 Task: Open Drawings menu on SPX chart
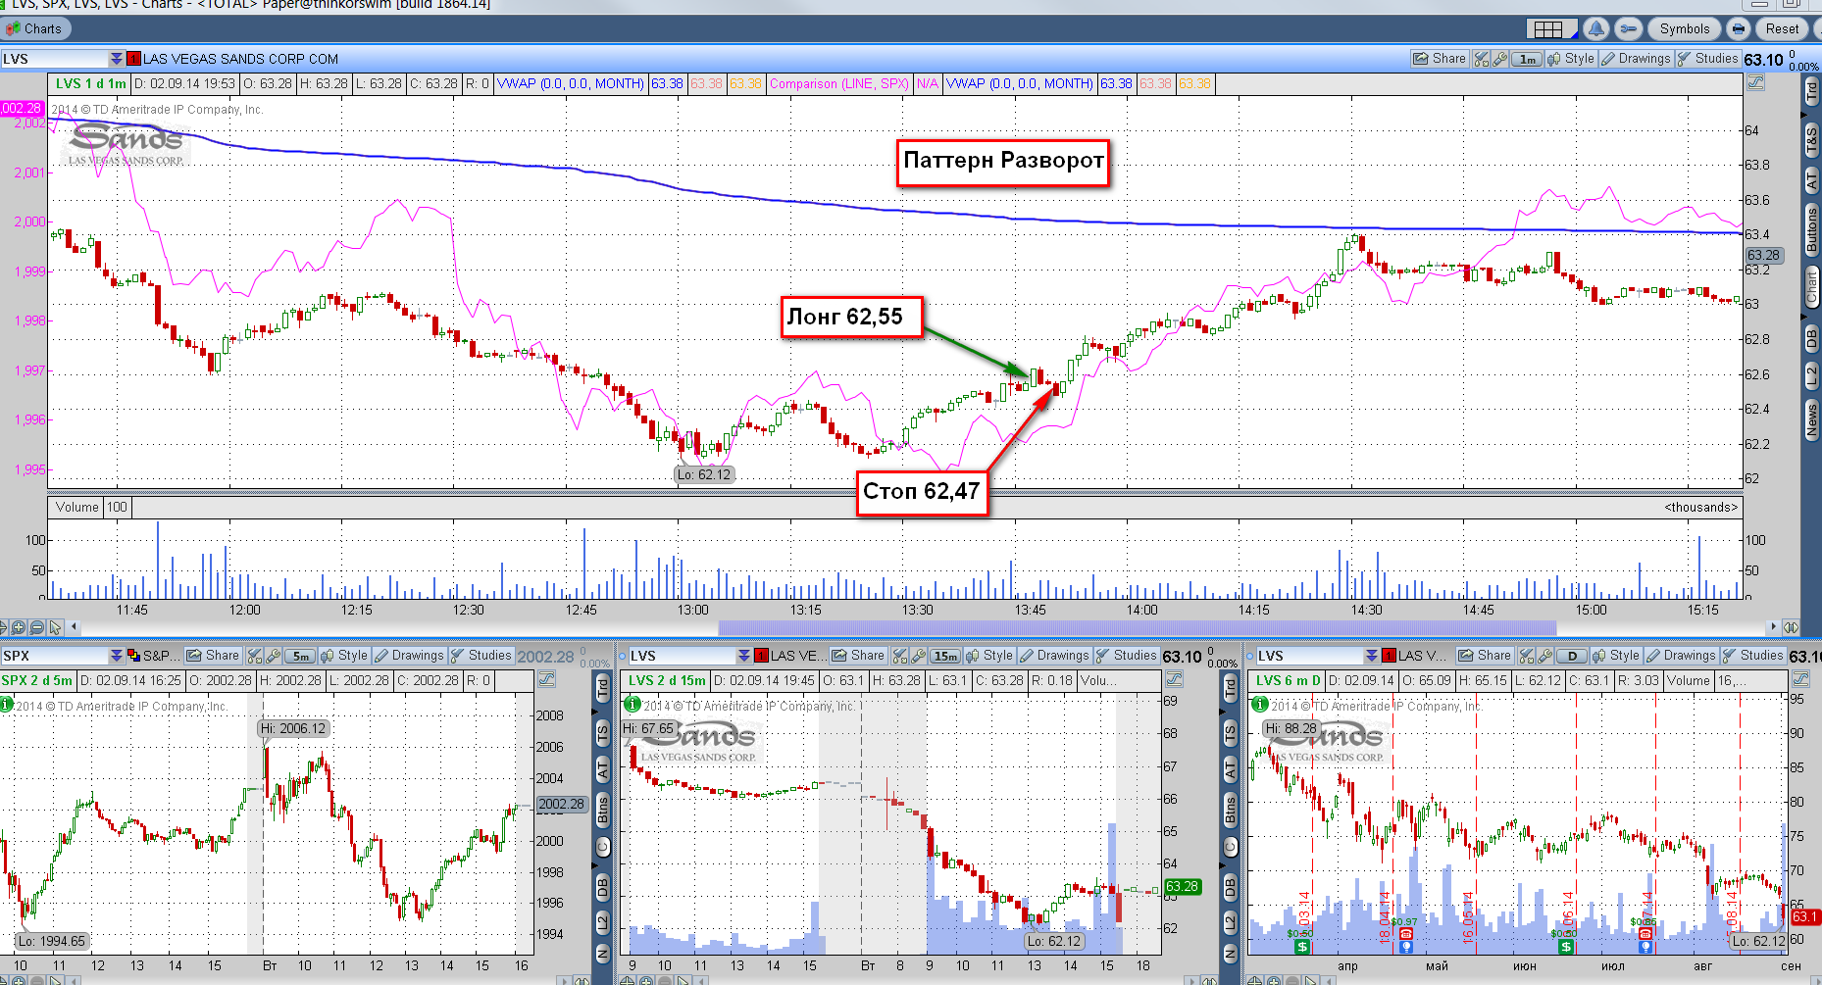[x=409, y=656]
